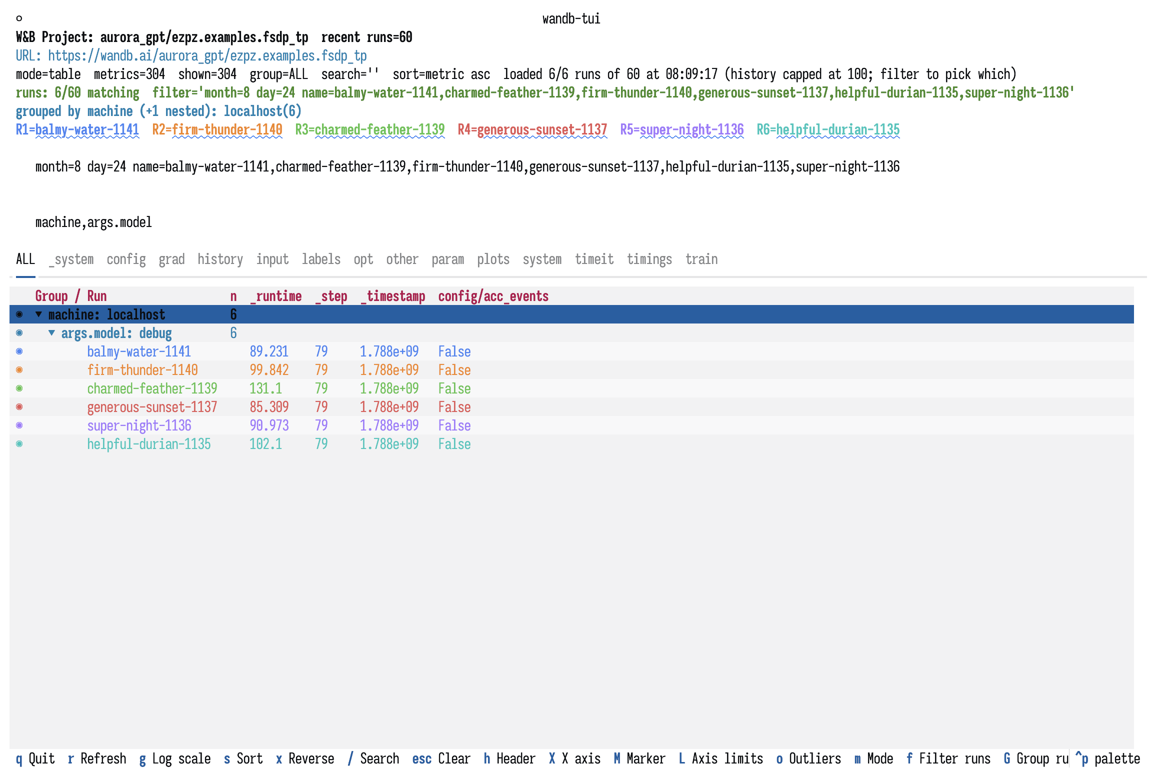Open the grad tab

click(171, 259)
